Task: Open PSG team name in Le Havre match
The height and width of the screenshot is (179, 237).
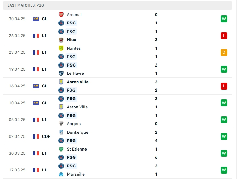Action: [x=71, y=65]
